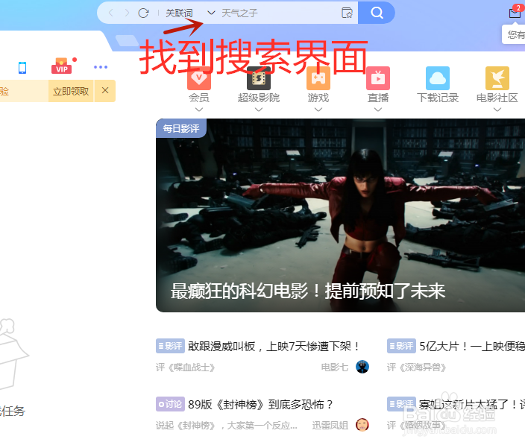Click the text 评《深海异兽》
This screenshot has height=448, width=525.
[417, 367]
